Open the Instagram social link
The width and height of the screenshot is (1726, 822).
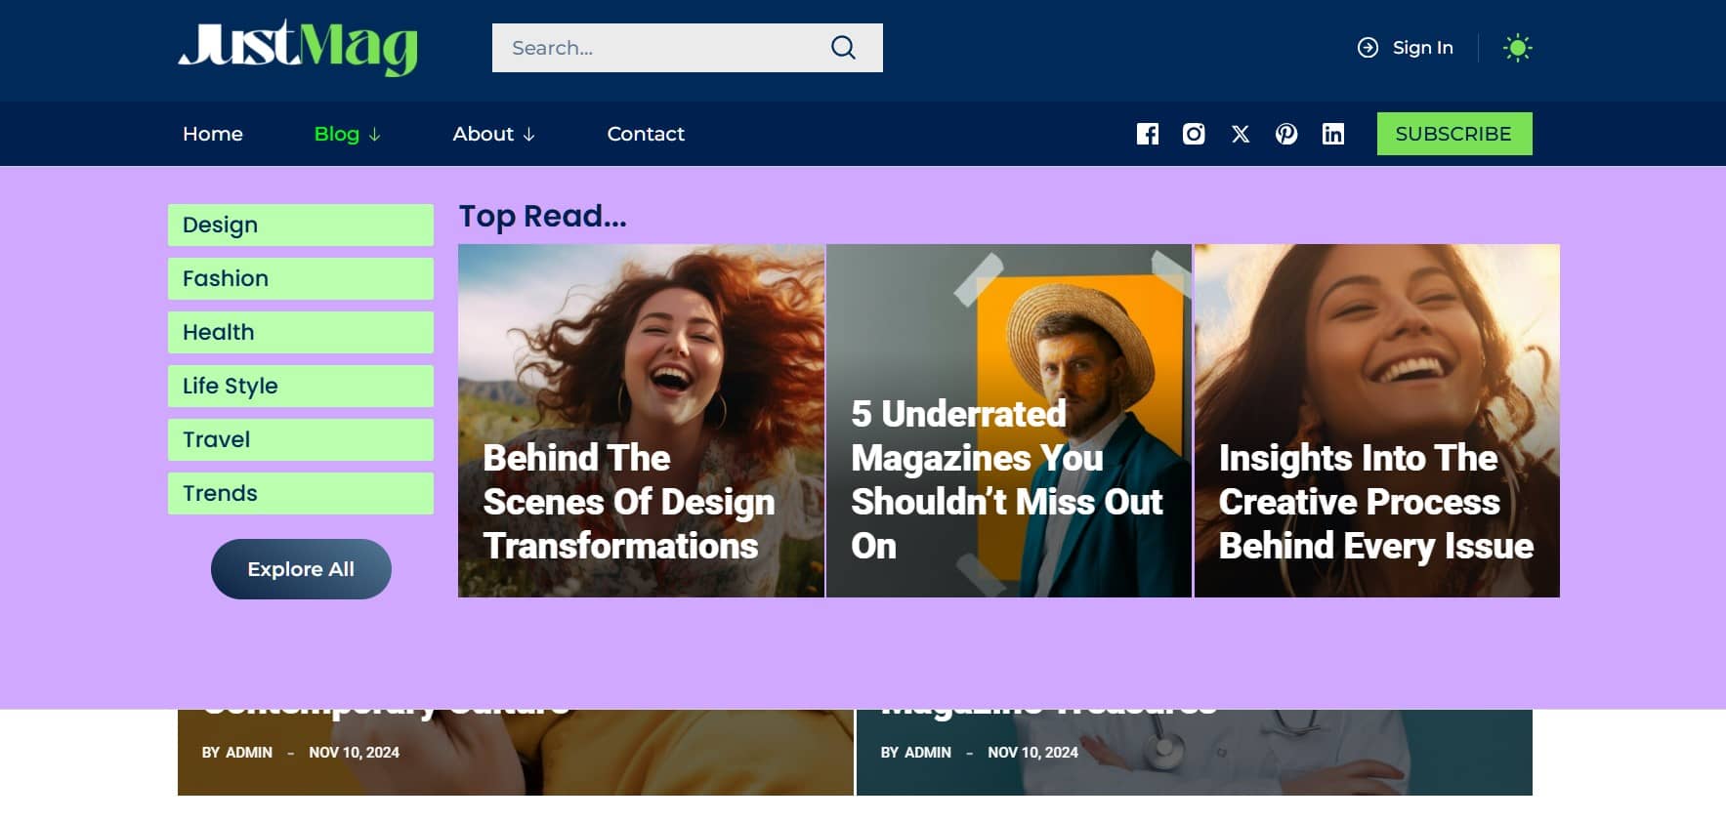click(1194, 134)
